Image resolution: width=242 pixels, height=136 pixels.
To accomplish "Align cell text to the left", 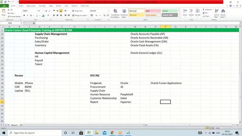I will click(54, 15).
